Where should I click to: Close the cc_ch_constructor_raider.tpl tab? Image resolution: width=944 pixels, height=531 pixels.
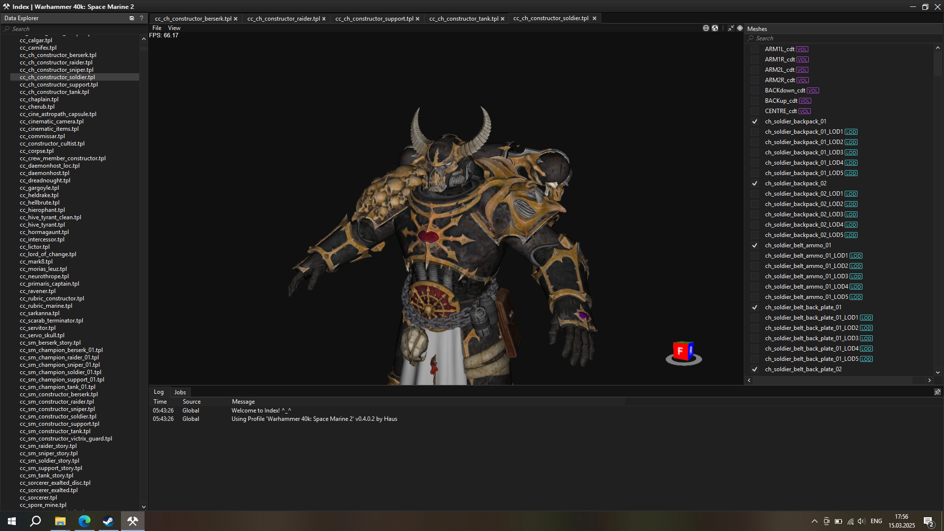[324, 19]
